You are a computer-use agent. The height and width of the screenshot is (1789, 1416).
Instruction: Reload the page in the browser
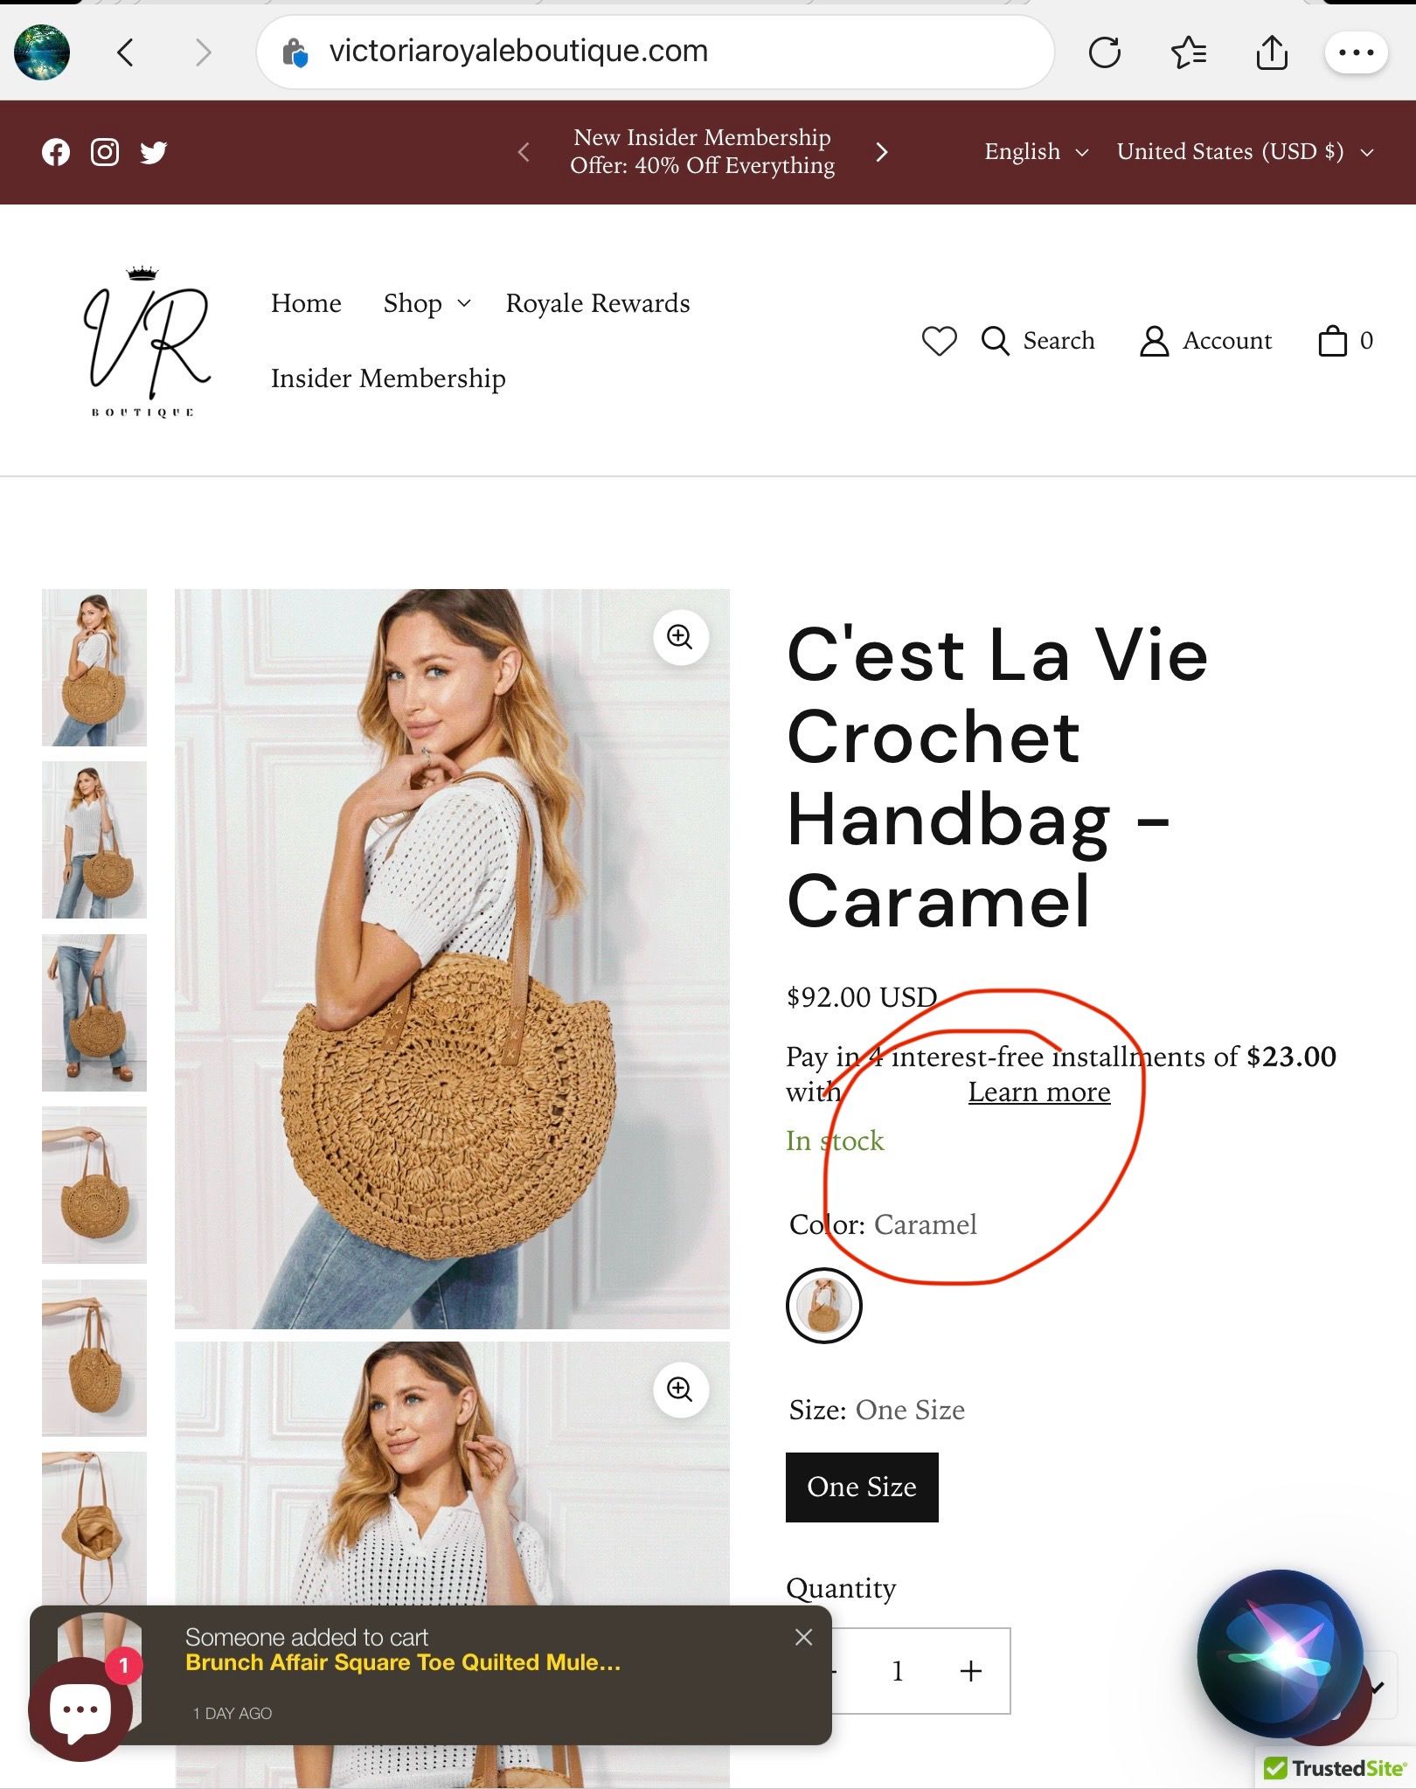pos(1105,52)
